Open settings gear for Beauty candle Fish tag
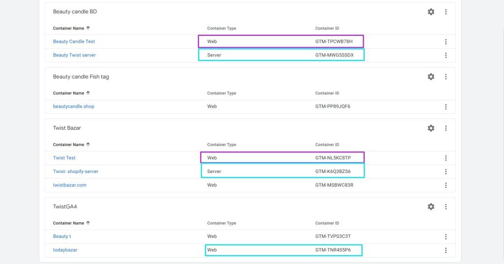 pos(431,77)
